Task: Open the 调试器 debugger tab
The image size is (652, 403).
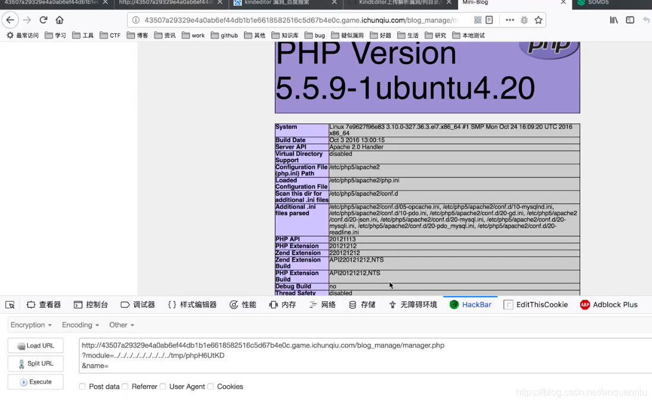Action: click(138, 305)
